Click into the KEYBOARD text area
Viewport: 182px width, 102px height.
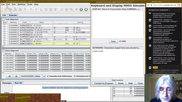118,63
